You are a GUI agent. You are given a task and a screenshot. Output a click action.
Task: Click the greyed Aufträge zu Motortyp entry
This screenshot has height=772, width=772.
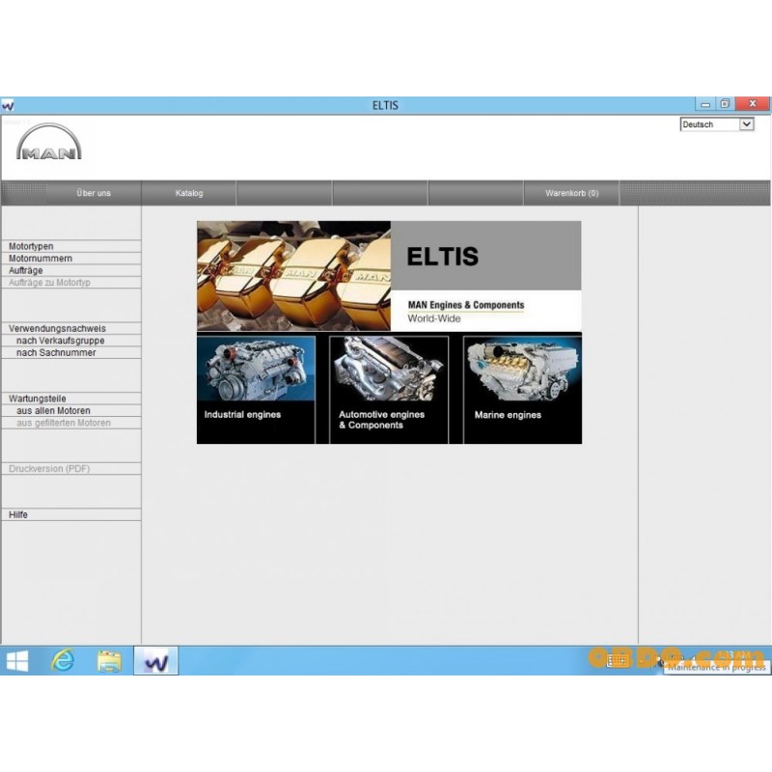pyautogui.click(x=70, y=283)
